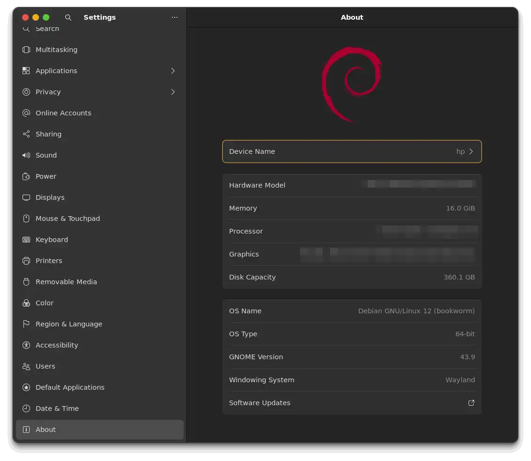Go to Online Accounts settings

pos(100,113)
